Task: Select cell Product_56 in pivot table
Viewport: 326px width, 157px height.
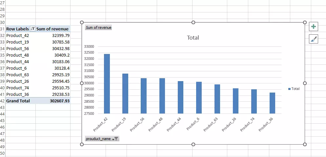Action: click(21, 48)
